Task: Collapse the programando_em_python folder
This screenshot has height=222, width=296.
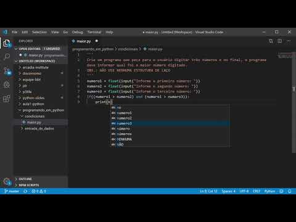Action: coord(43,110)
